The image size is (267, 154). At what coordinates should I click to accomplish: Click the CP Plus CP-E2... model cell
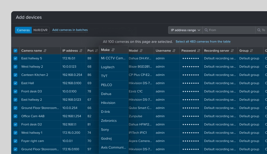(x=140, y=75)
